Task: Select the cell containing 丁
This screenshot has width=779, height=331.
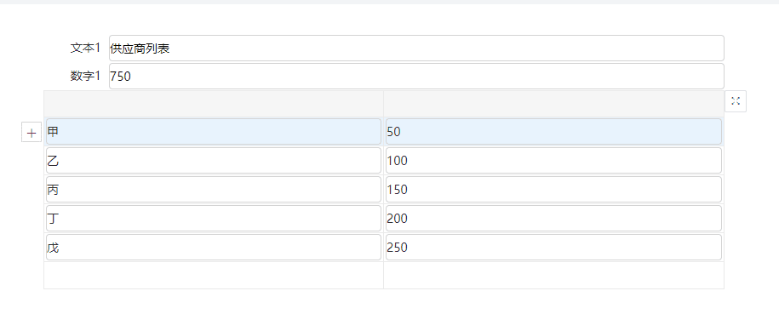Action: [x=214, y=219]
